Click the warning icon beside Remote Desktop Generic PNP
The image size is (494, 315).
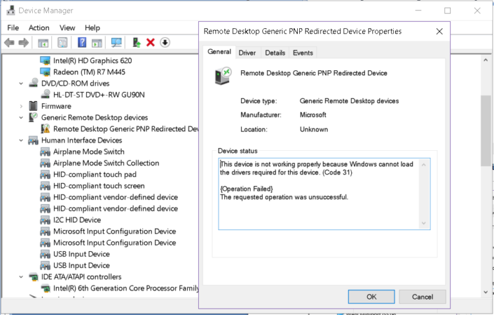coord(46,129)
